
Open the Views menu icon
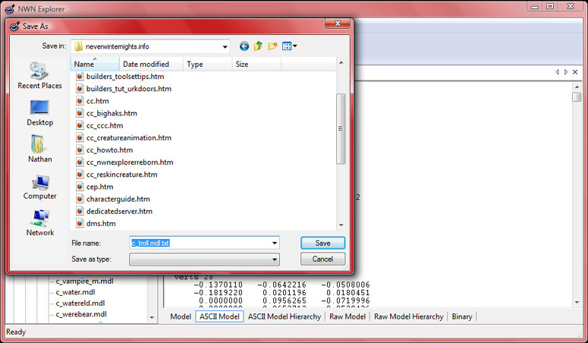click(x=290, y=46)
